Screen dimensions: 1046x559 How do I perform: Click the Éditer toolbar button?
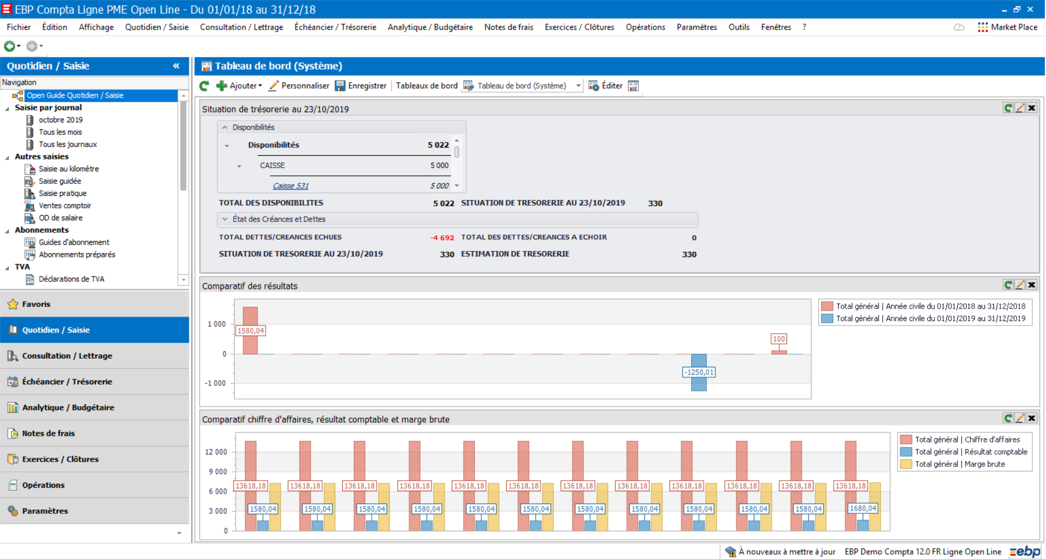(x=605, y=85)
